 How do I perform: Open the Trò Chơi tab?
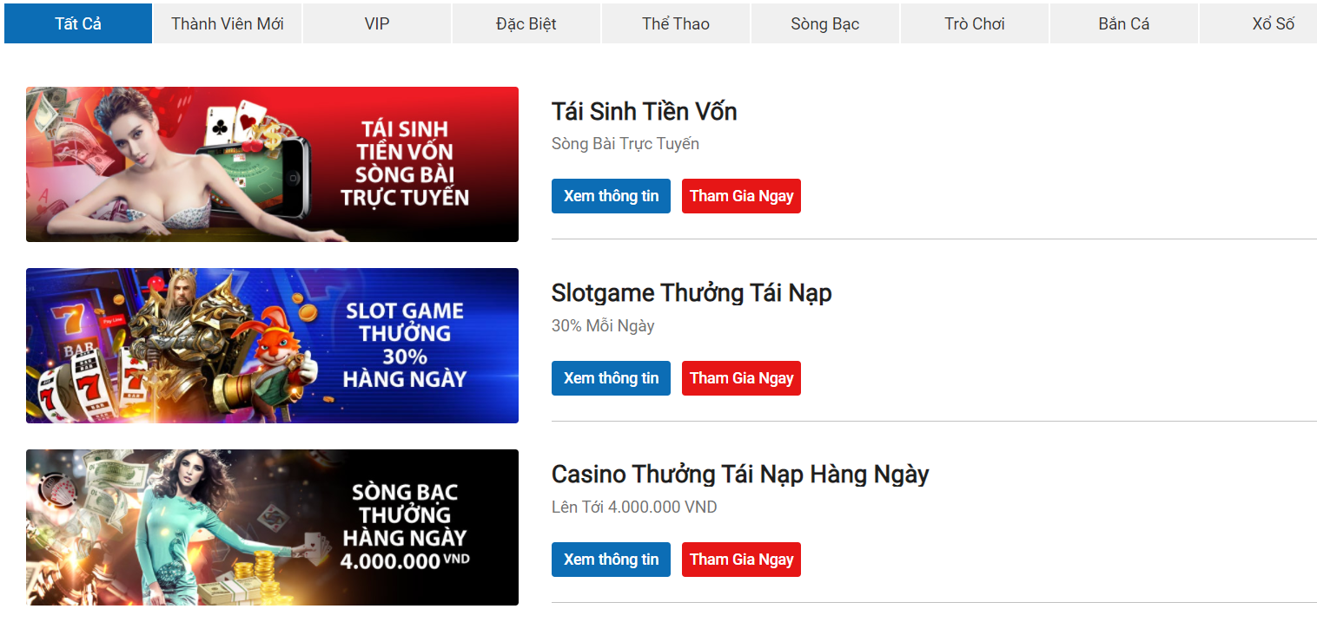(975, 23)
